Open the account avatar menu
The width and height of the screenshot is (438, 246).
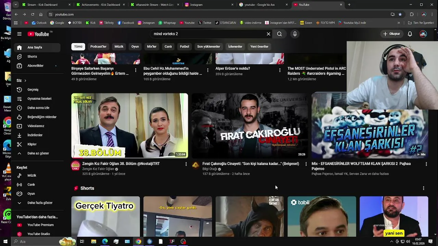pos(423,34)
